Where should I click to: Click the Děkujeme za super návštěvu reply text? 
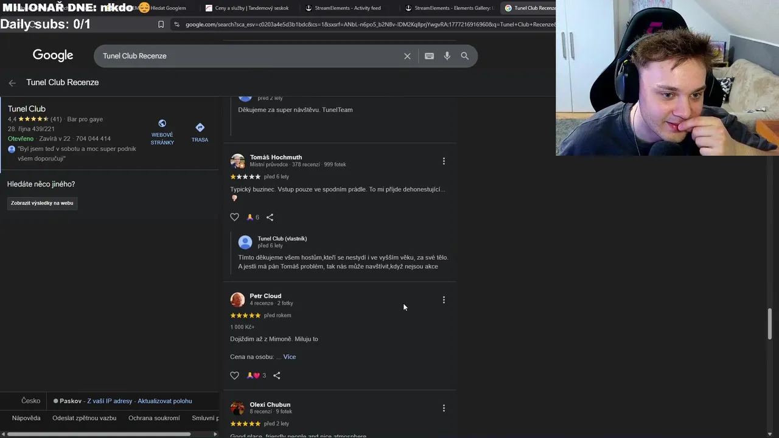(295, 110)
